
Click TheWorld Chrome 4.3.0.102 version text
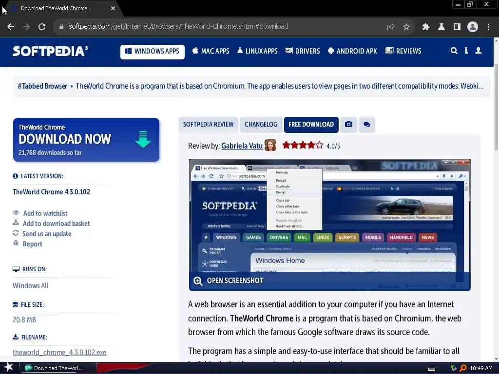pyautogui.click(x=51, y=192)
